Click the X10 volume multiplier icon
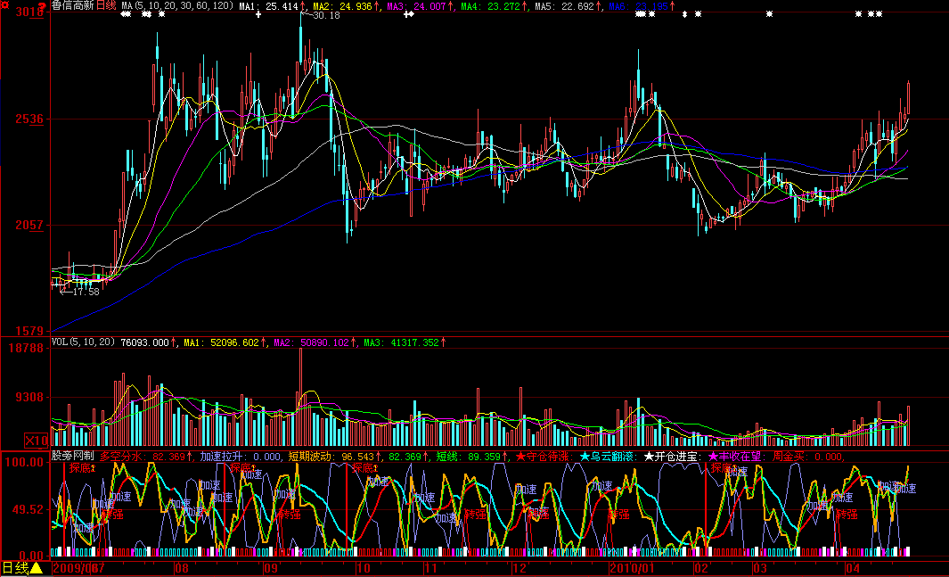Screen dimensions: 949x577 pos(36,440)
